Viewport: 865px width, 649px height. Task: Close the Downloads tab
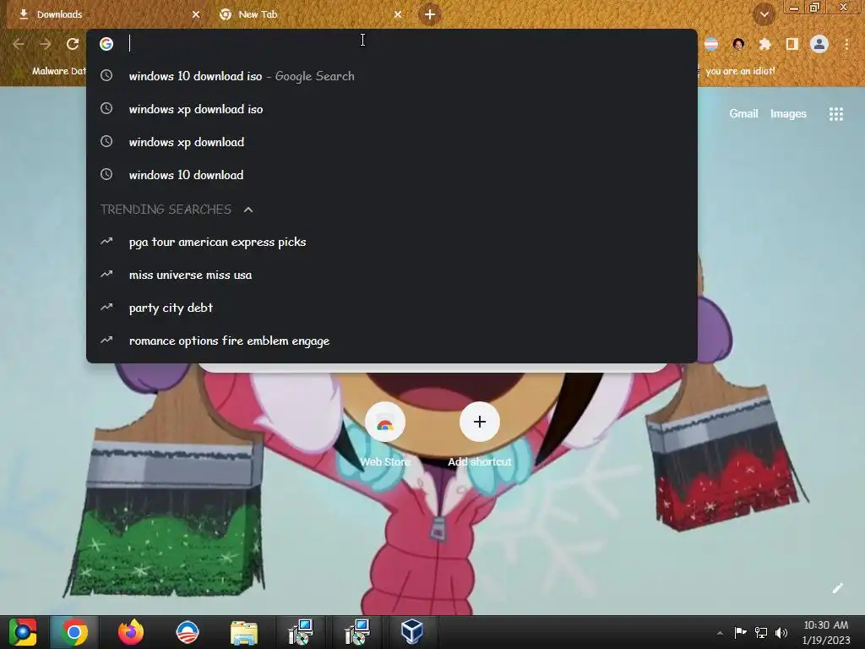(x=196, y=14)
